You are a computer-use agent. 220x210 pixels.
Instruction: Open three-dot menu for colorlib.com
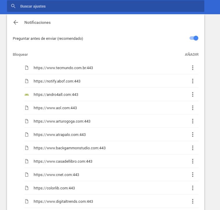(x=192, y=188)
